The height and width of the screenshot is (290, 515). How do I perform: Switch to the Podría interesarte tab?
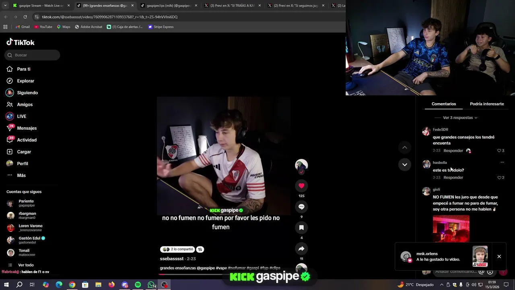pyautogui.click(x=487, y=104)
